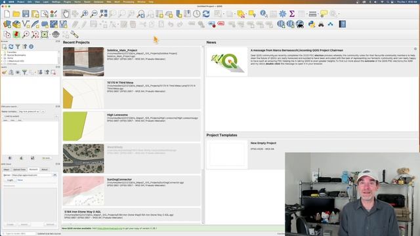Screen dimensions: 420x236
Task: Expand all layers in Layers panel
Action: [x=40, y=72]
